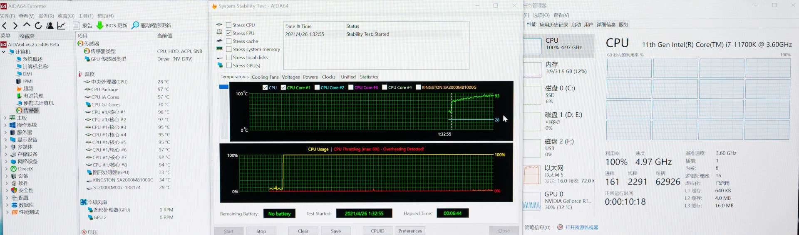
Task: Select 超频 in the AIDA64 tree
Action: pyautogui.click(x=25, y=88)
